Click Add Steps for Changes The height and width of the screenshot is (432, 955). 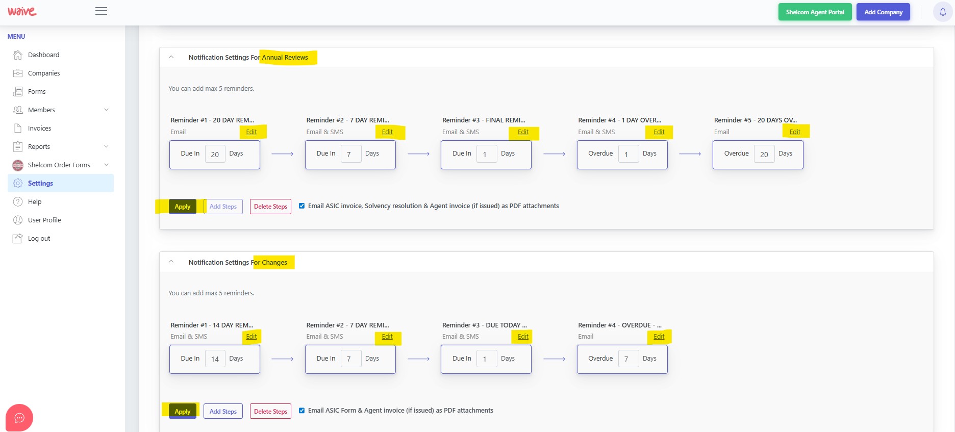pyautogui.click(x=223, y=412)
